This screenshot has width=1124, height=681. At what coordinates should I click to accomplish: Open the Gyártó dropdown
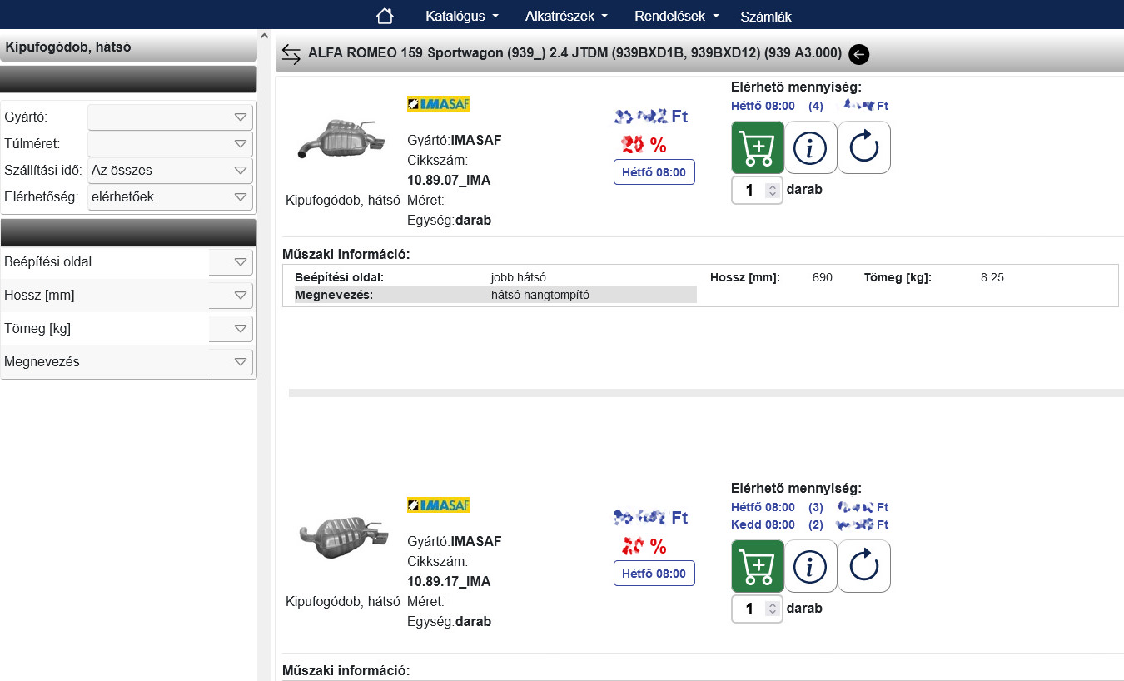[170, 117]
